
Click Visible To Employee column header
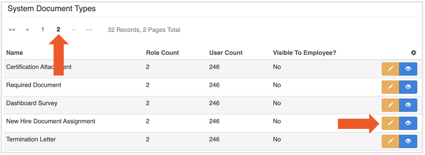click(x=305, y=53)
